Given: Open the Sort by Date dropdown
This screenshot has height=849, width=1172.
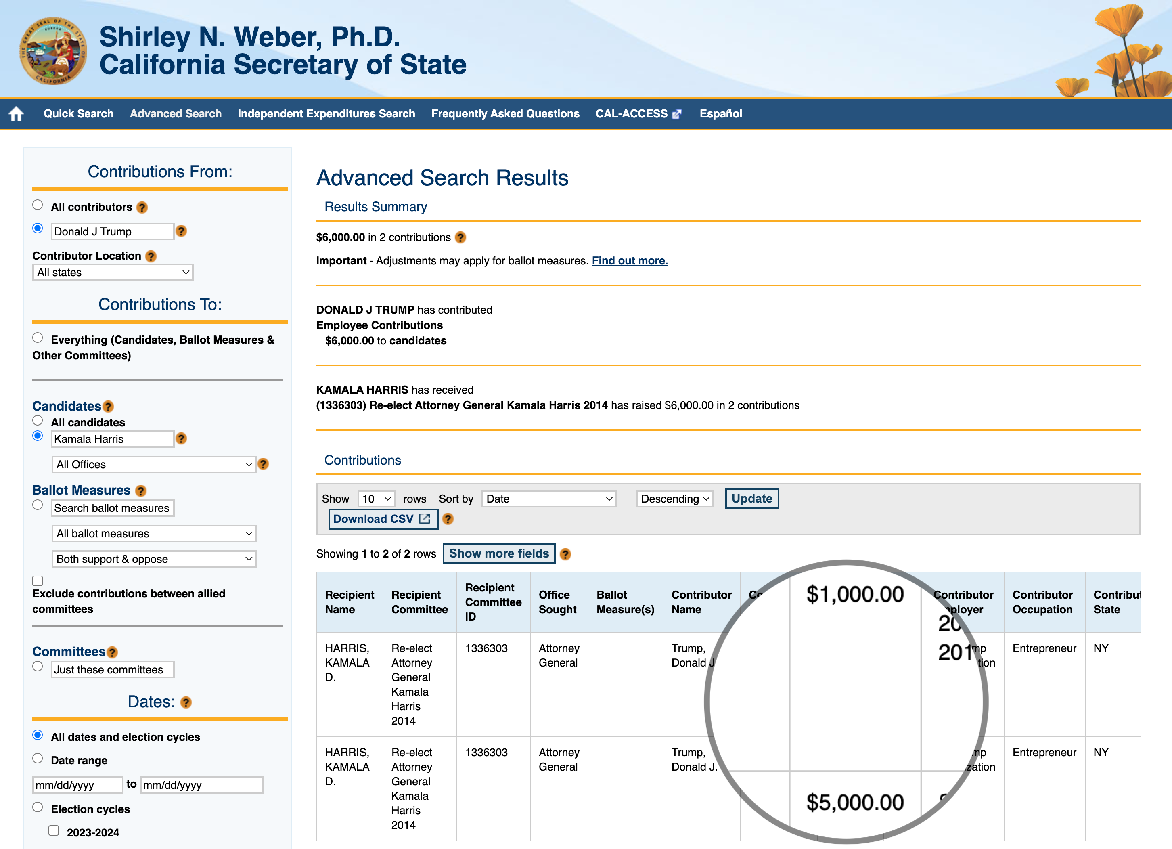Looking at the screenshot, I should (x=549, y=499).
